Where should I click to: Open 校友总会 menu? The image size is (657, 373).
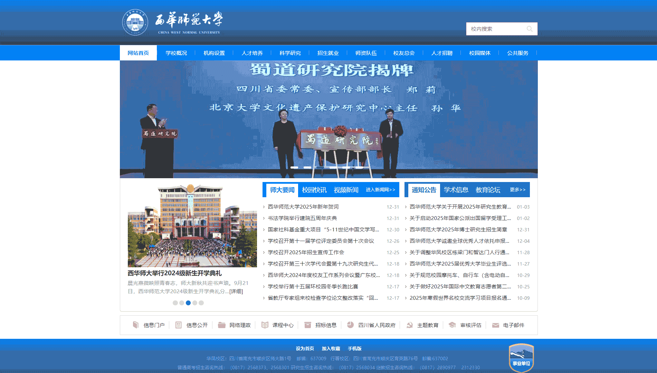coord(404,53)
